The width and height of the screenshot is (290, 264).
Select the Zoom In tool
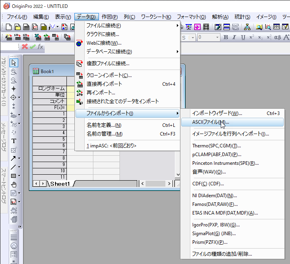[14, 72]
